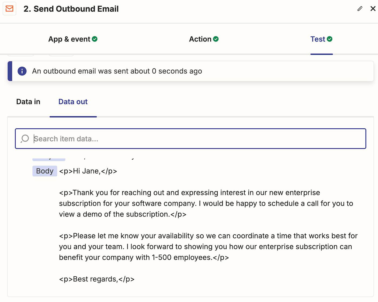
Task: Click the paragraph starting Thank you for reaching
Action: coord(189,203)
